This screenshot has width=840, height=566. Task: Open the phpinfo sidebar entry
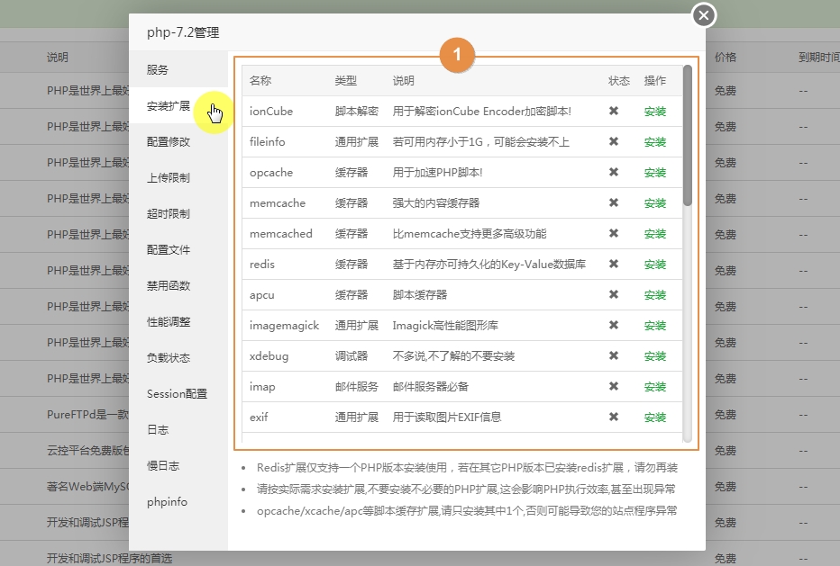[165, 502]
